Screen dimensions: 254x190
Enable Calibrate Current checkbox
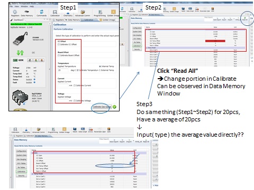point(75,85)
